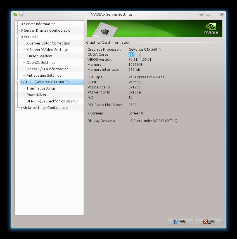Collapse the X Screen 0 tree node

point(17,37)
